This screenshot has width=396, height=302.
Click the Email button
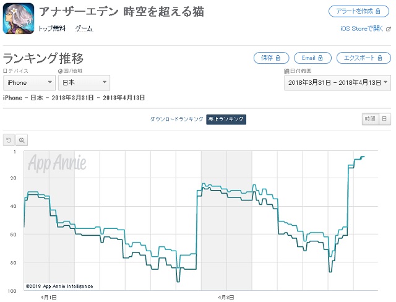(x=312, y=58)
